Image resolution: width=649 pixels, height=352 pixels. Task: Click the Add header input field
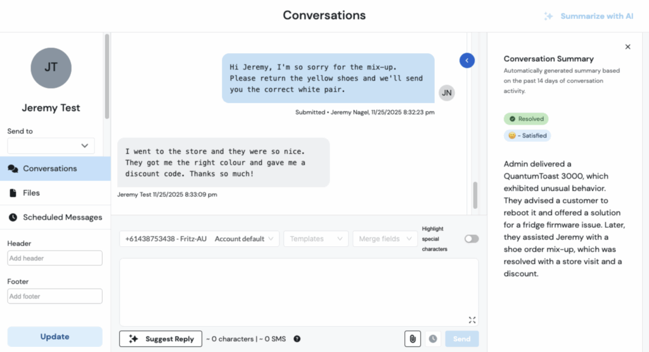click(x=55, y=258)
